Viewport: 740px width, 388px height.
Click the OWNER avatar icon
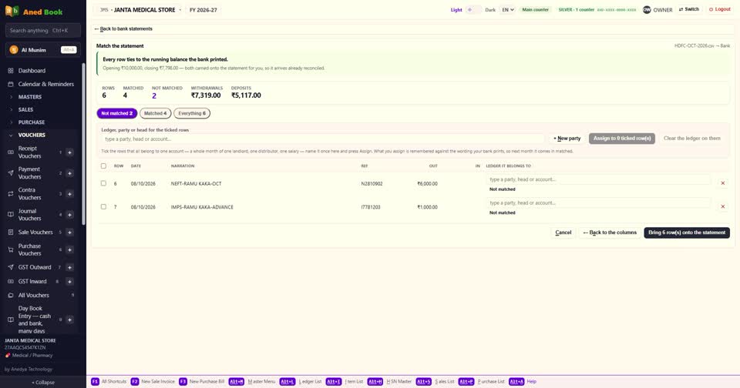tap(647, 9)
